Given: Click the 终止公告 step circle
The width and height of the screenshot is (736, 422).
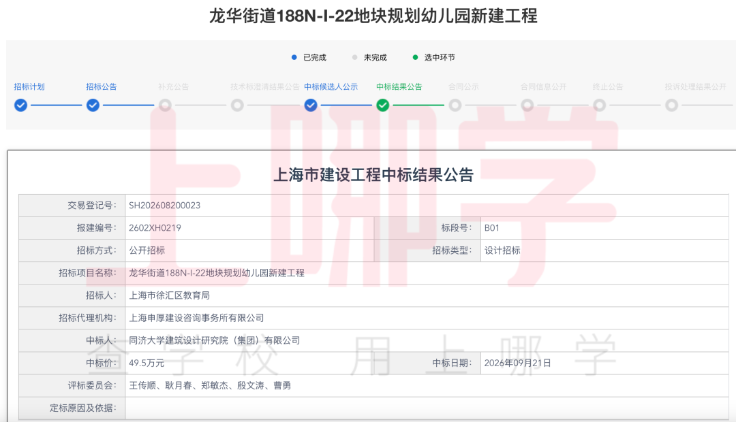Looking at the screenshot, I should (x=600, y=105).
